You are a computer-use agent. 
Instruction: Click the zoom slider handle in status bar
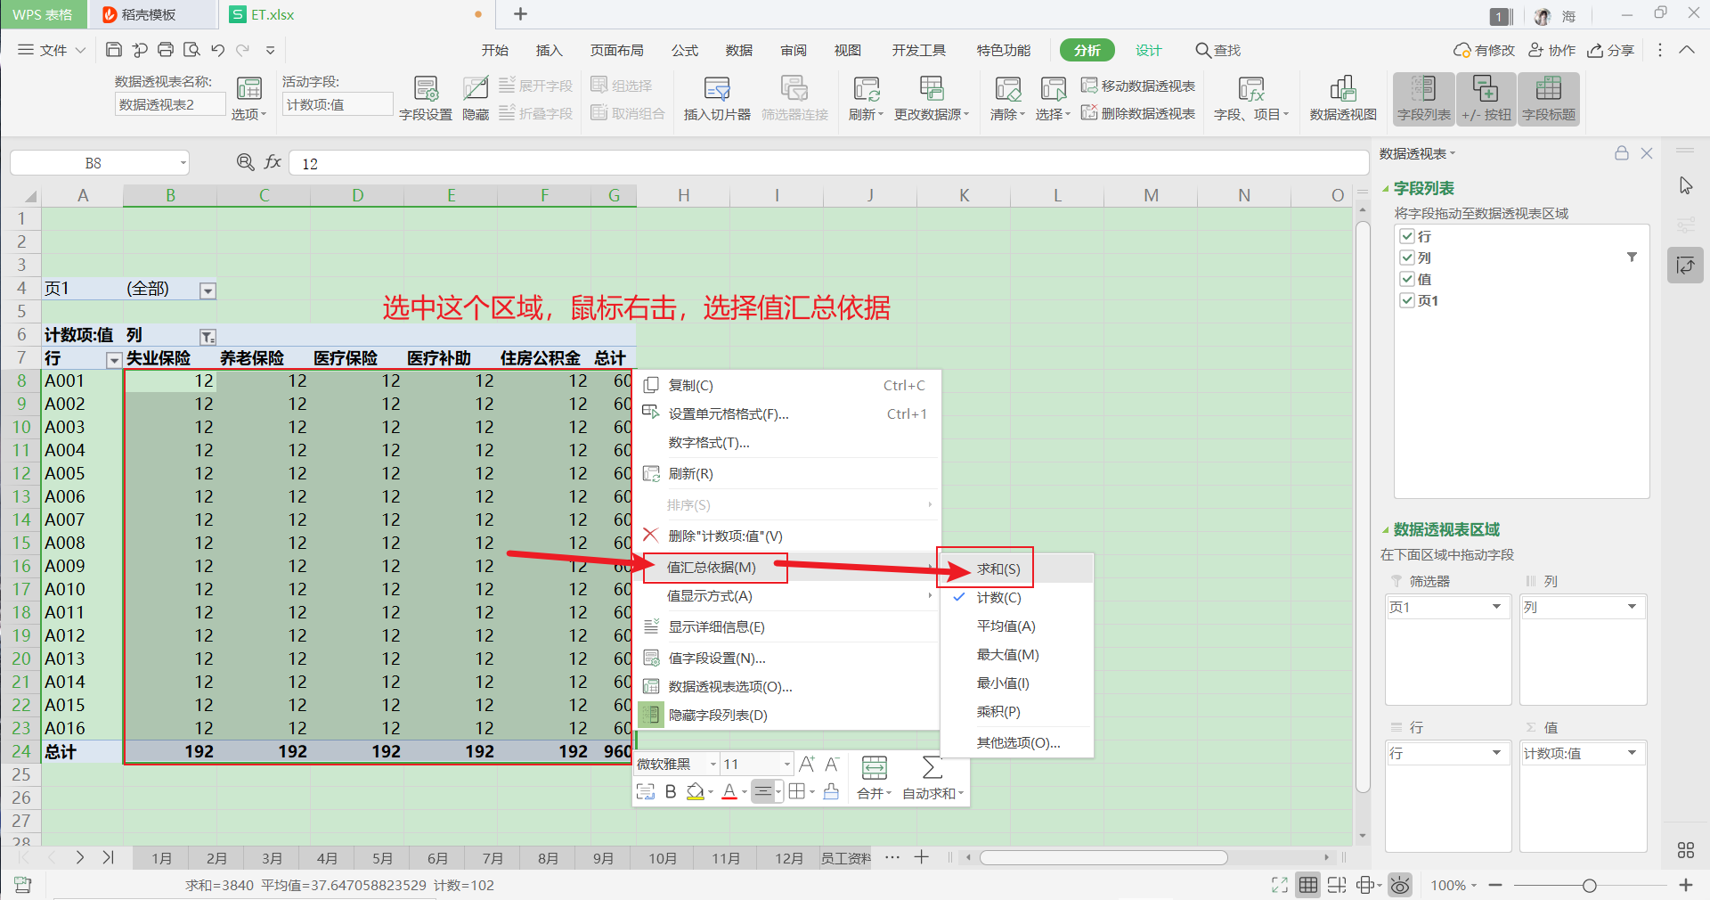(x=1589, y=886)
